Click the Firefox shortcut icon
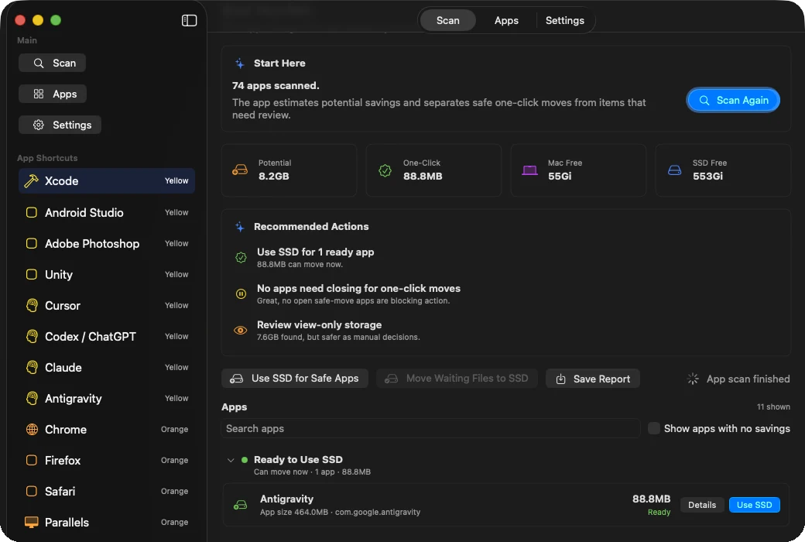805x542 pixels. (31, 461)
